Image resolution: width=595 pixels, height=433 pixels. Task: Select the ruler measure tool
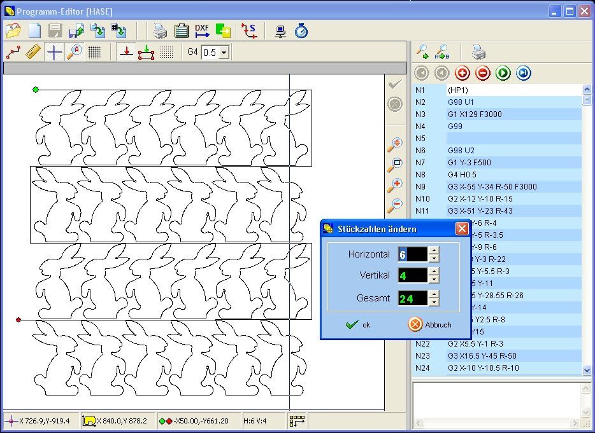click(33, 52)
